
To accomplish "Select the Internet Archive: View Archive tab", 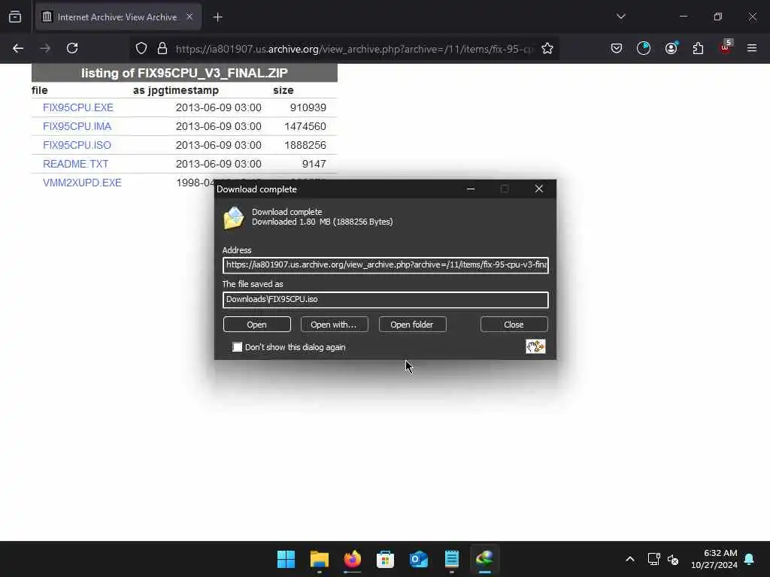I will pos(118,17).
